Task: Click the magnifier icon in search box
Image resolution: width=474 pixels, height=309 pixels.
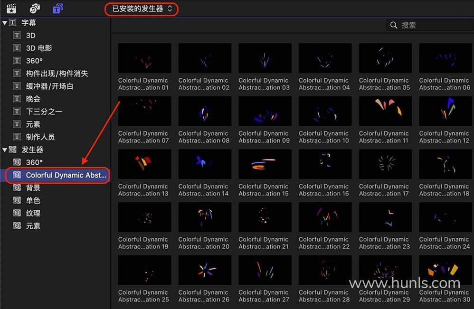Action: (394, 25)
